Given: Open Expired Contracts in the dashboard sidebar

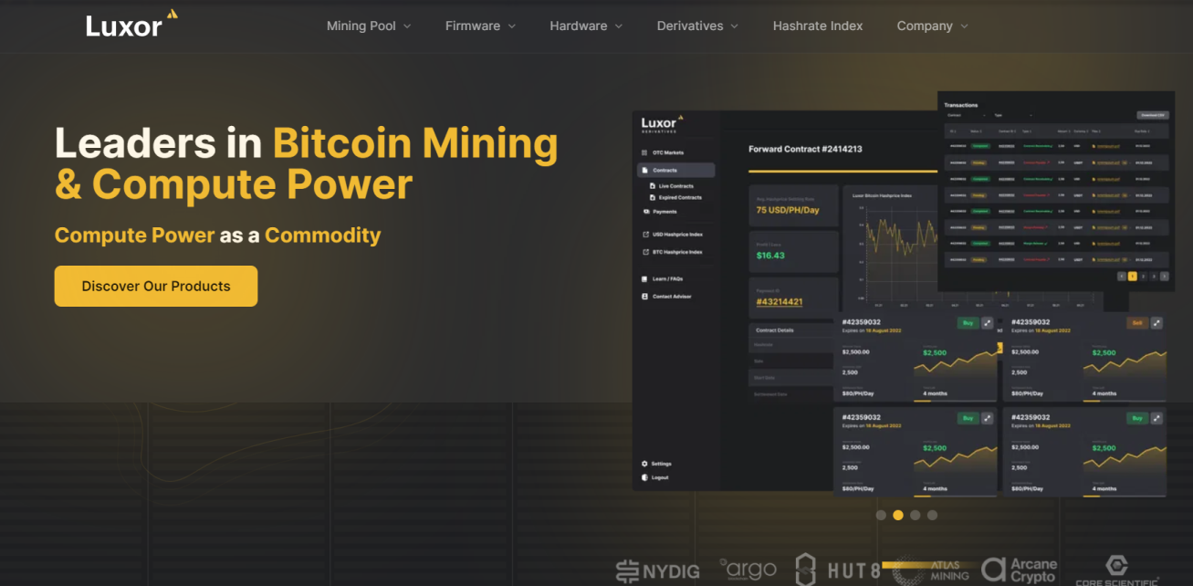Looking at the screenshot, I should click(x=675, y=197).
